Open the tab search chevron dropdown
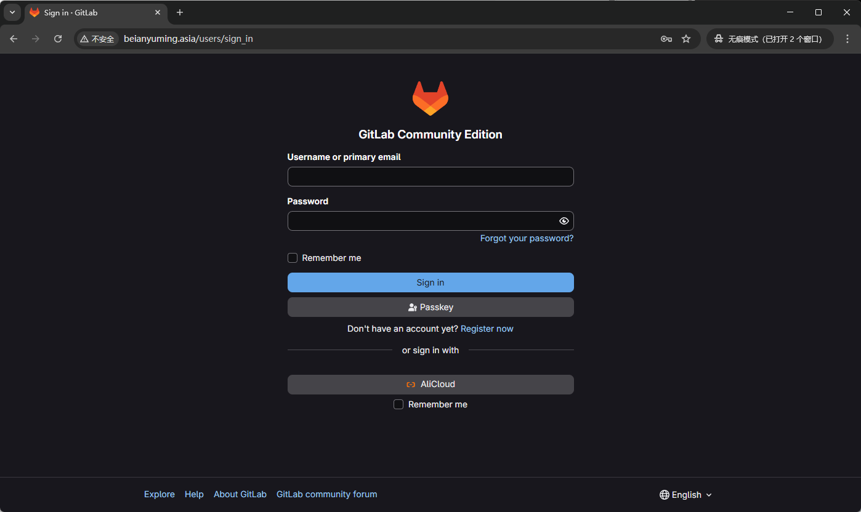 pos(12,12)
